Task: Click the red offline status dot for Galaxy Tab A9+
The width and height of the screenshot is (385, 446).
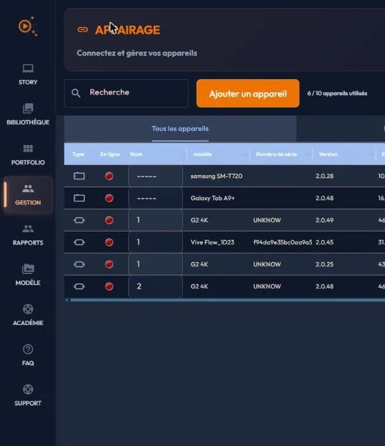Action: (109, 198)
